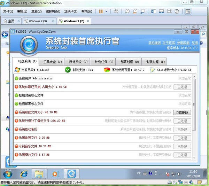Switch to Unity mode icon

pyautogui.click(x=177, y=11)
